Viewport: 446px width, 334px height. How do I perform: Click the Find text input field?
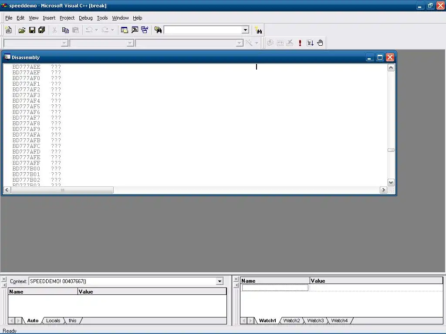pos(203,30)
